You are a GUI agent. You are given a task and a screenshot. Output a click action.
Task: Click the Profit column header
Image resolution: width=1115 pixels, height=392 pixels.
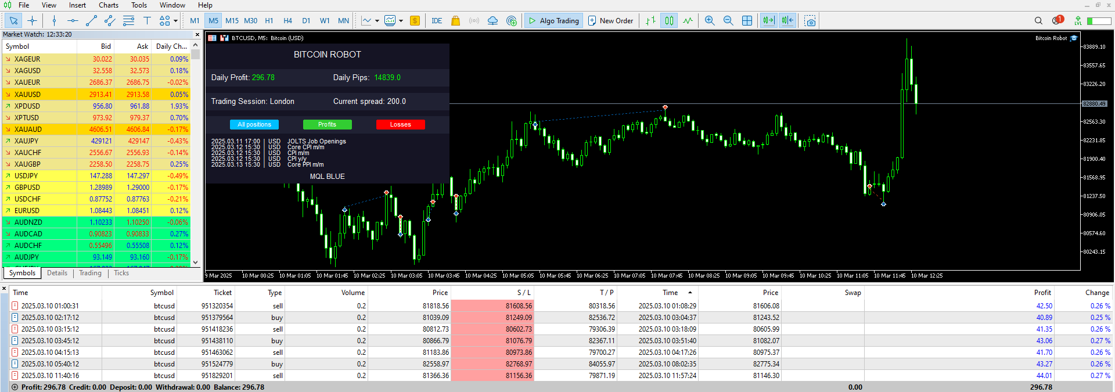[x=1042, y=293]
